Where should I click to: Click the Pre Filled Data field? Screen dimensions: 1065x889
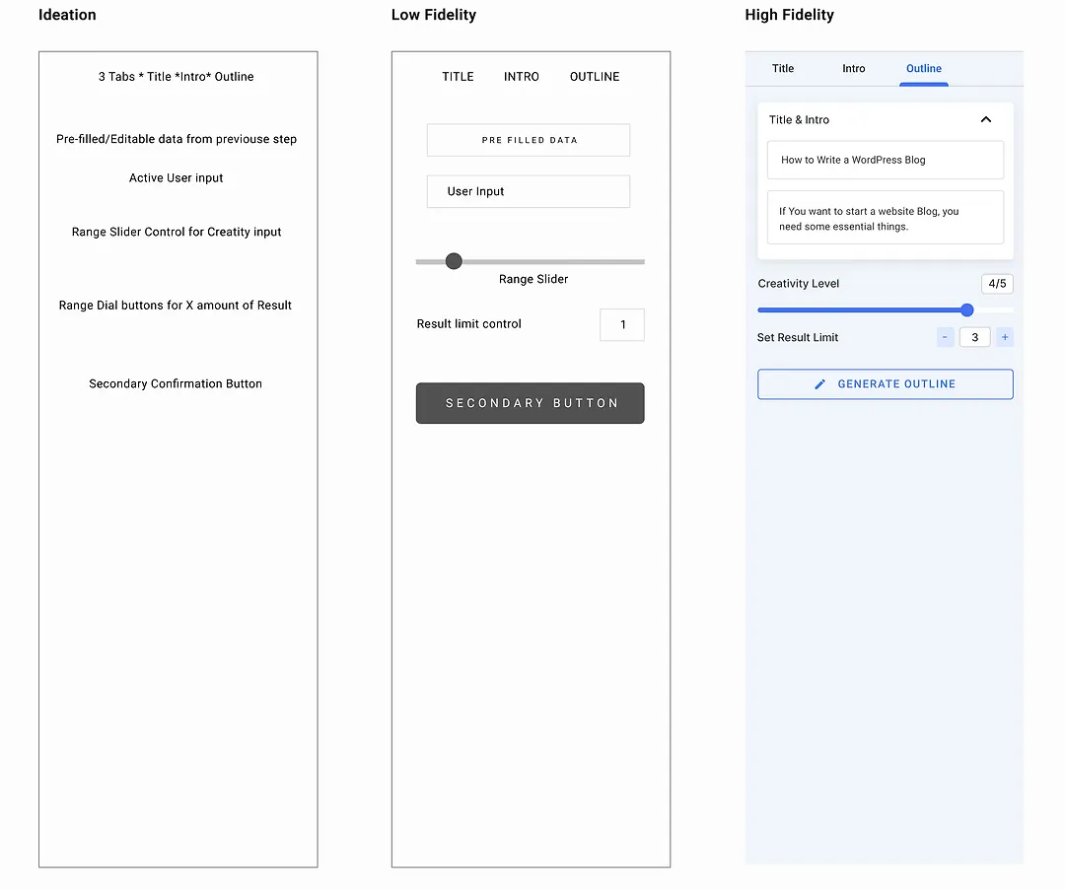[x=529, y=140]
